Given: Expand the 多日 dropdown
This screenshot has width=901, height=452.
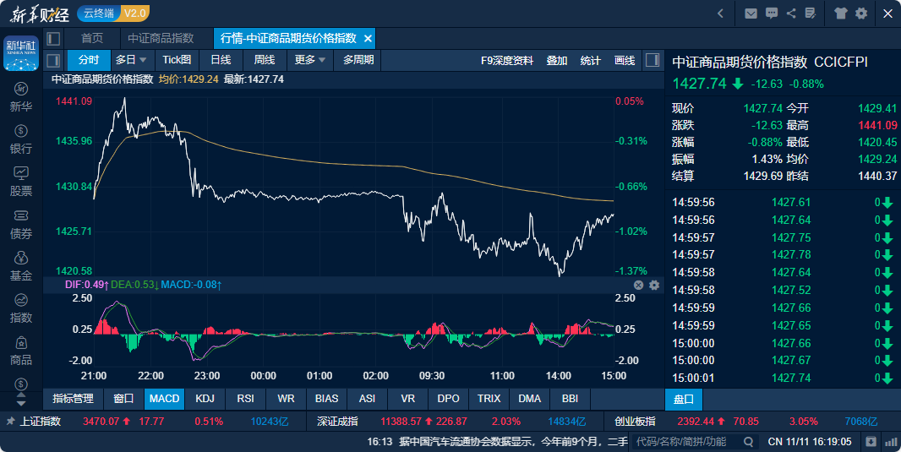Looking at the screenshot, I should [x=131, y=60].
